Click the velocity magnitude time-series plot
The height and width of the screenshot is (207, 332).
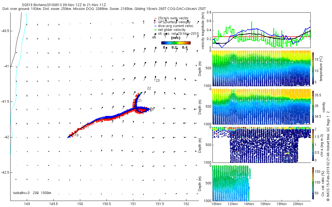pyautogui.click(x=261, y=30)
